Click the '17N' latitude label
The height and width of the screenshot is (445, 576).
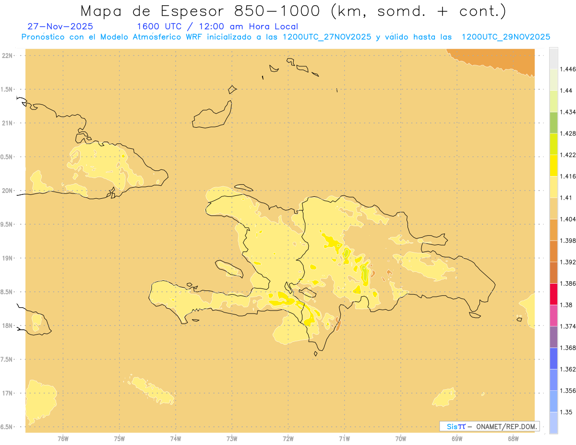click(x=7, y=393)
